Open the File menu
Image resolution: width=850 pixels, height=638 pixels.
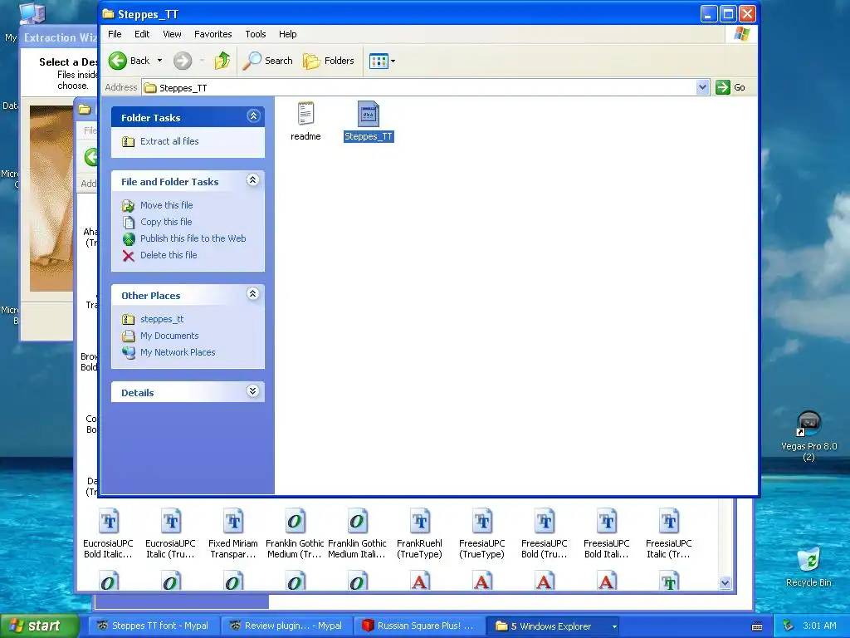[115, 33]
